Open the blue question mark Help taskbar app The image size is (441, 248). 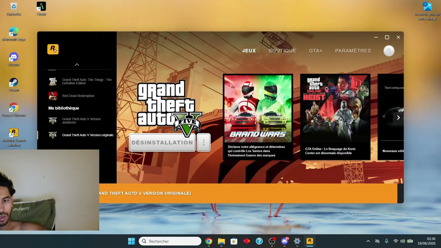259,241
